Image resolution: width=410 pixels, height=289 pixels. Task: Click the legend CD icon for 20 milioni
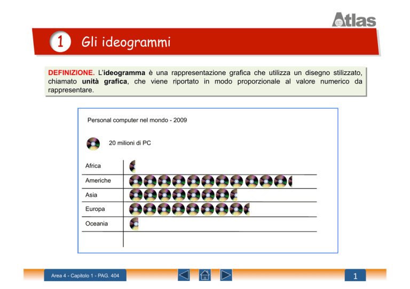tap(93, 144)
